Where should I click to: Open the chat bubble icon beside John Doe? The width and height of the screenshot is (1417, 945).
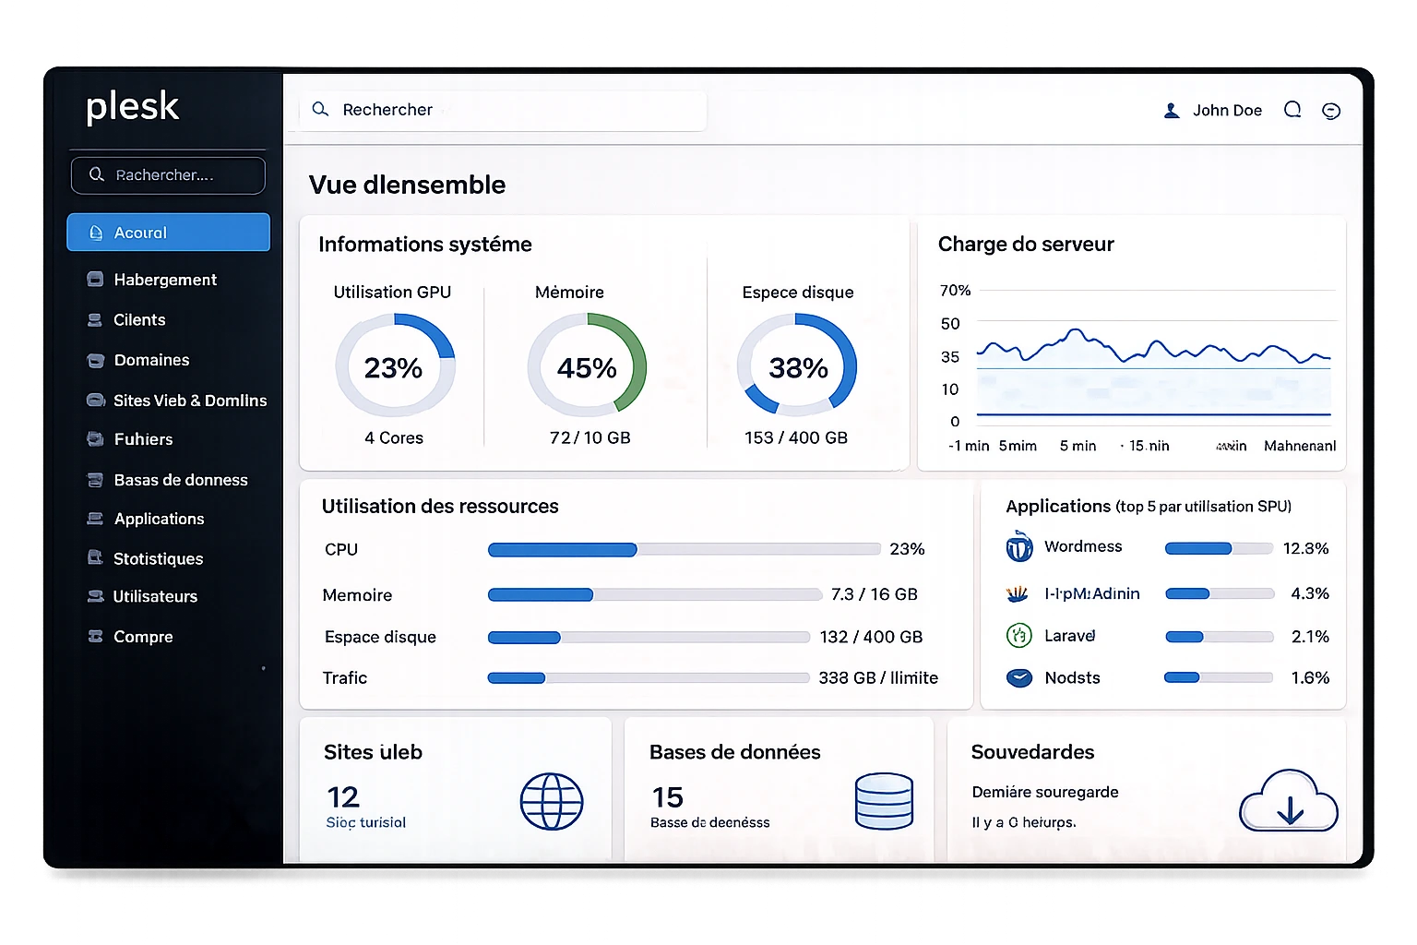click(1292, 110)
